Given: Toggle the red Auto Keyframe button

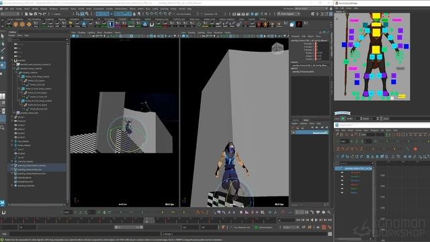Looking at the screenshot, I should [324, 227].
